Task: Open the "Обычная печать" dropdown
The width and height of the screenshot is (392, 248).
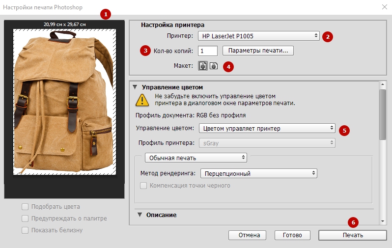Action: [x=196, y=158]
